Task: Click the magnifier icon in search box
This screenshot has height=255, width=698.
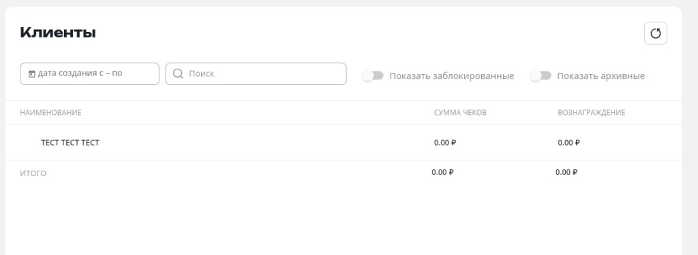Action: [178, 73]
